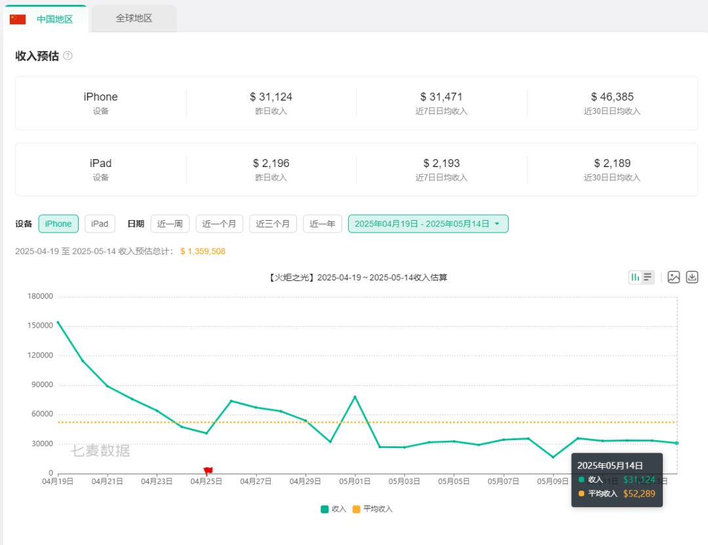Click the chart title 【火炬之光】收入估算

point(358,278)
